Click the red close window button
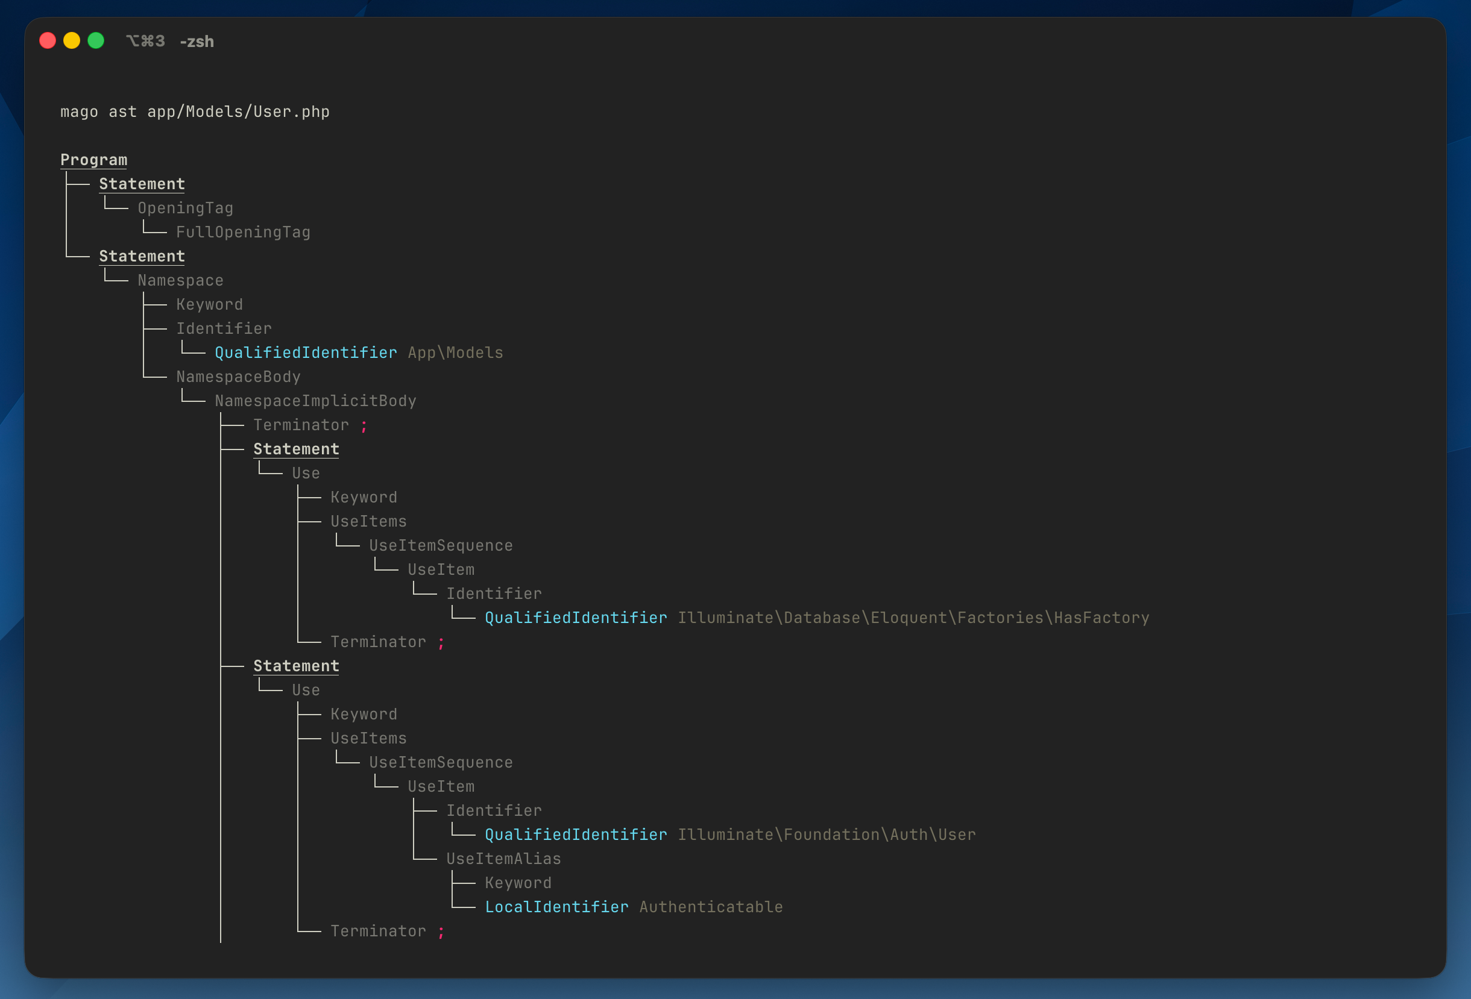 tap(48, 41)
